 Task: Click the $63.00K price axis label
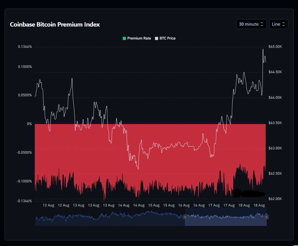(x=275, y=148)
